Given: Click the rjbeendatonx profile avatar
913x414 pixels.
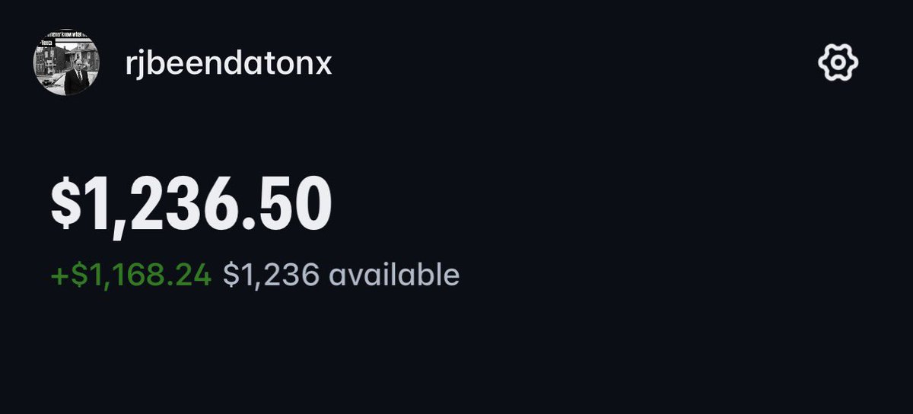Looking at the screenshot, I should click(65, 64).
